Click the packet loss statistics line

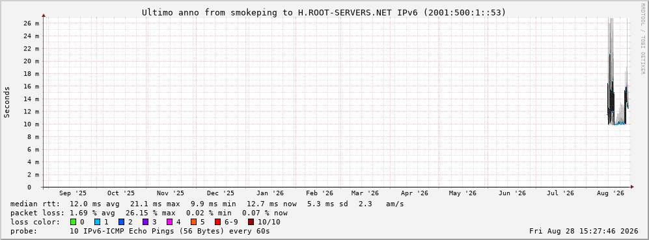tap(149, 213)
